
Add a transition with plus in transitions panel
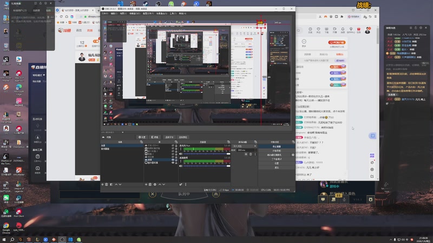pos(246,154)
